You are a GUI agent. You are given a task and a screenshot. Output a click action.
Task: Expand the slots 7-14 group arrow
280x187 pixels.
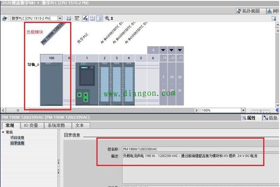163,50
